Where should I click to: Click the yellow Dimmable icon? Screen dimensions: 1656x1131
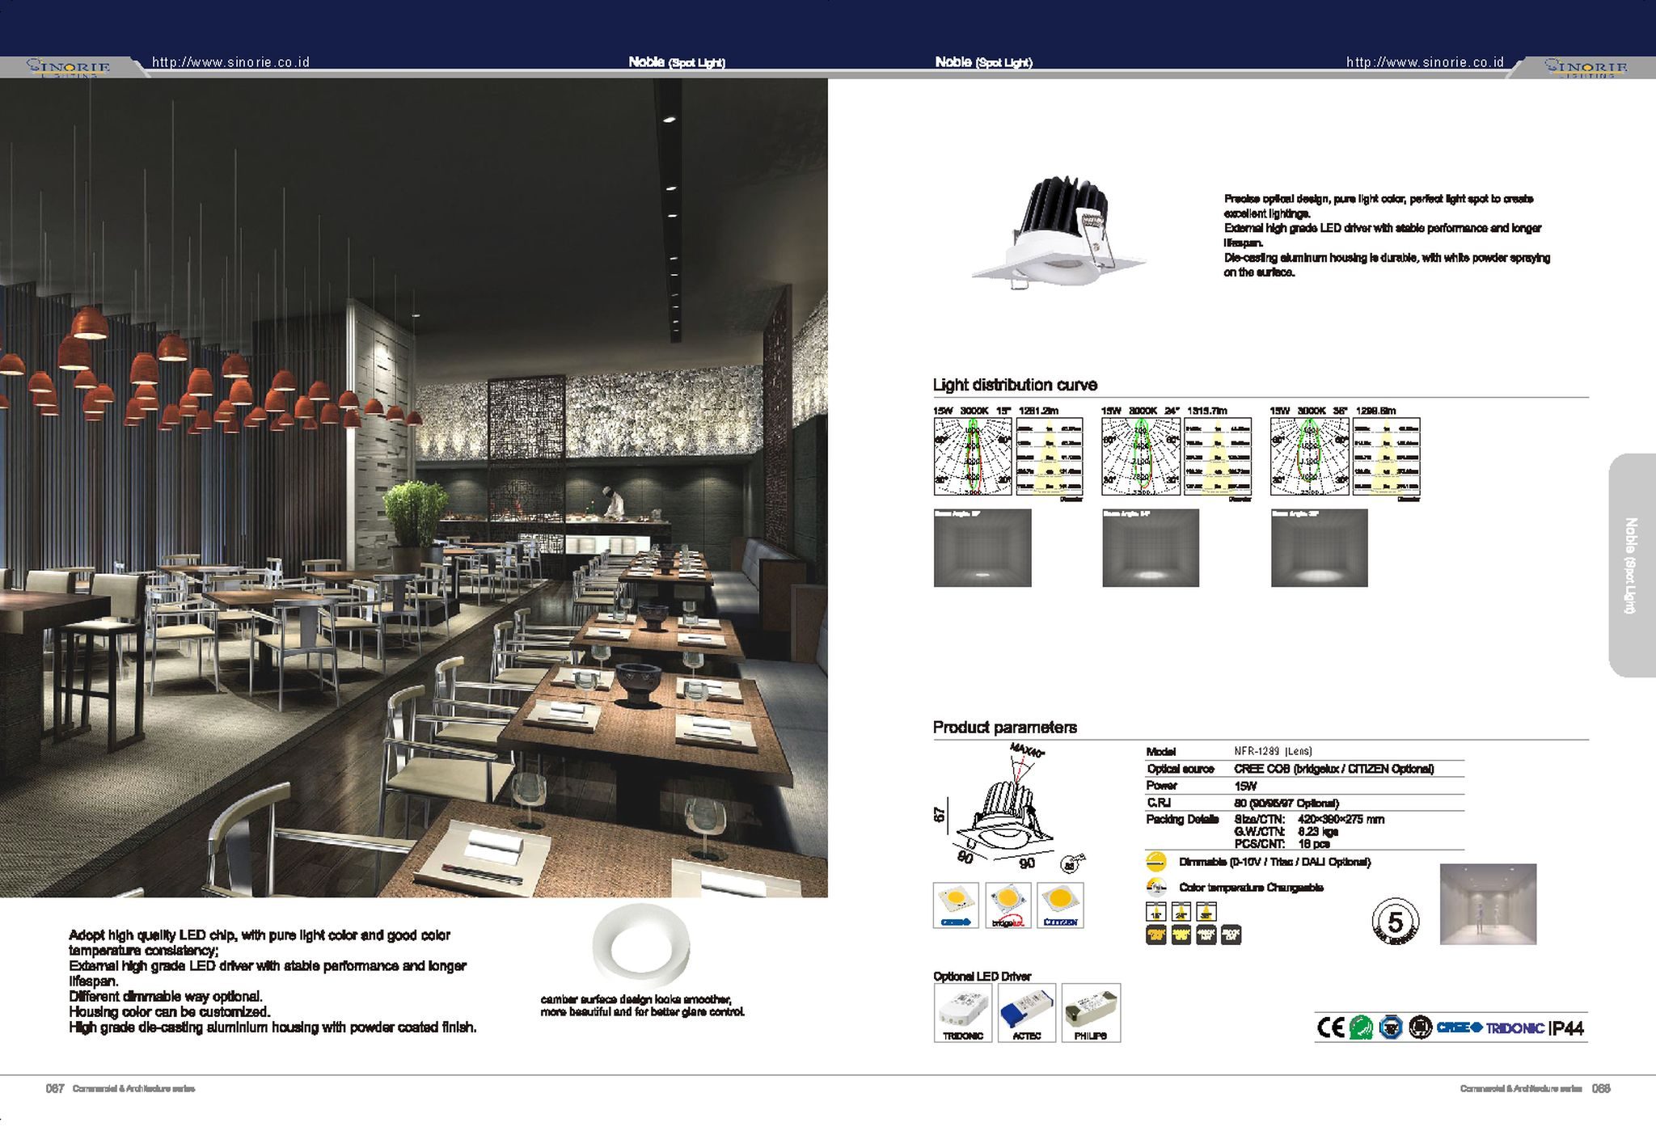point(1156,861)
